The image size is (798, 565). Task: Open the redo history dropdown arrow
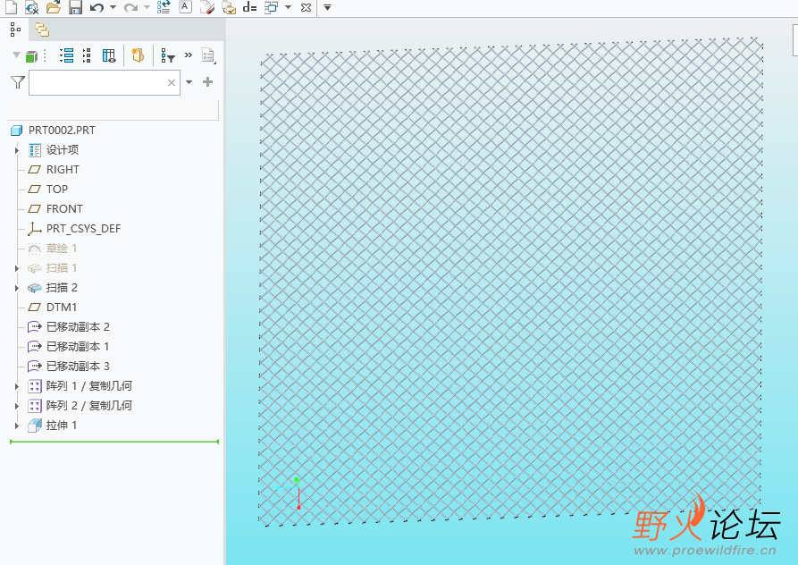(x=147, y=7)
